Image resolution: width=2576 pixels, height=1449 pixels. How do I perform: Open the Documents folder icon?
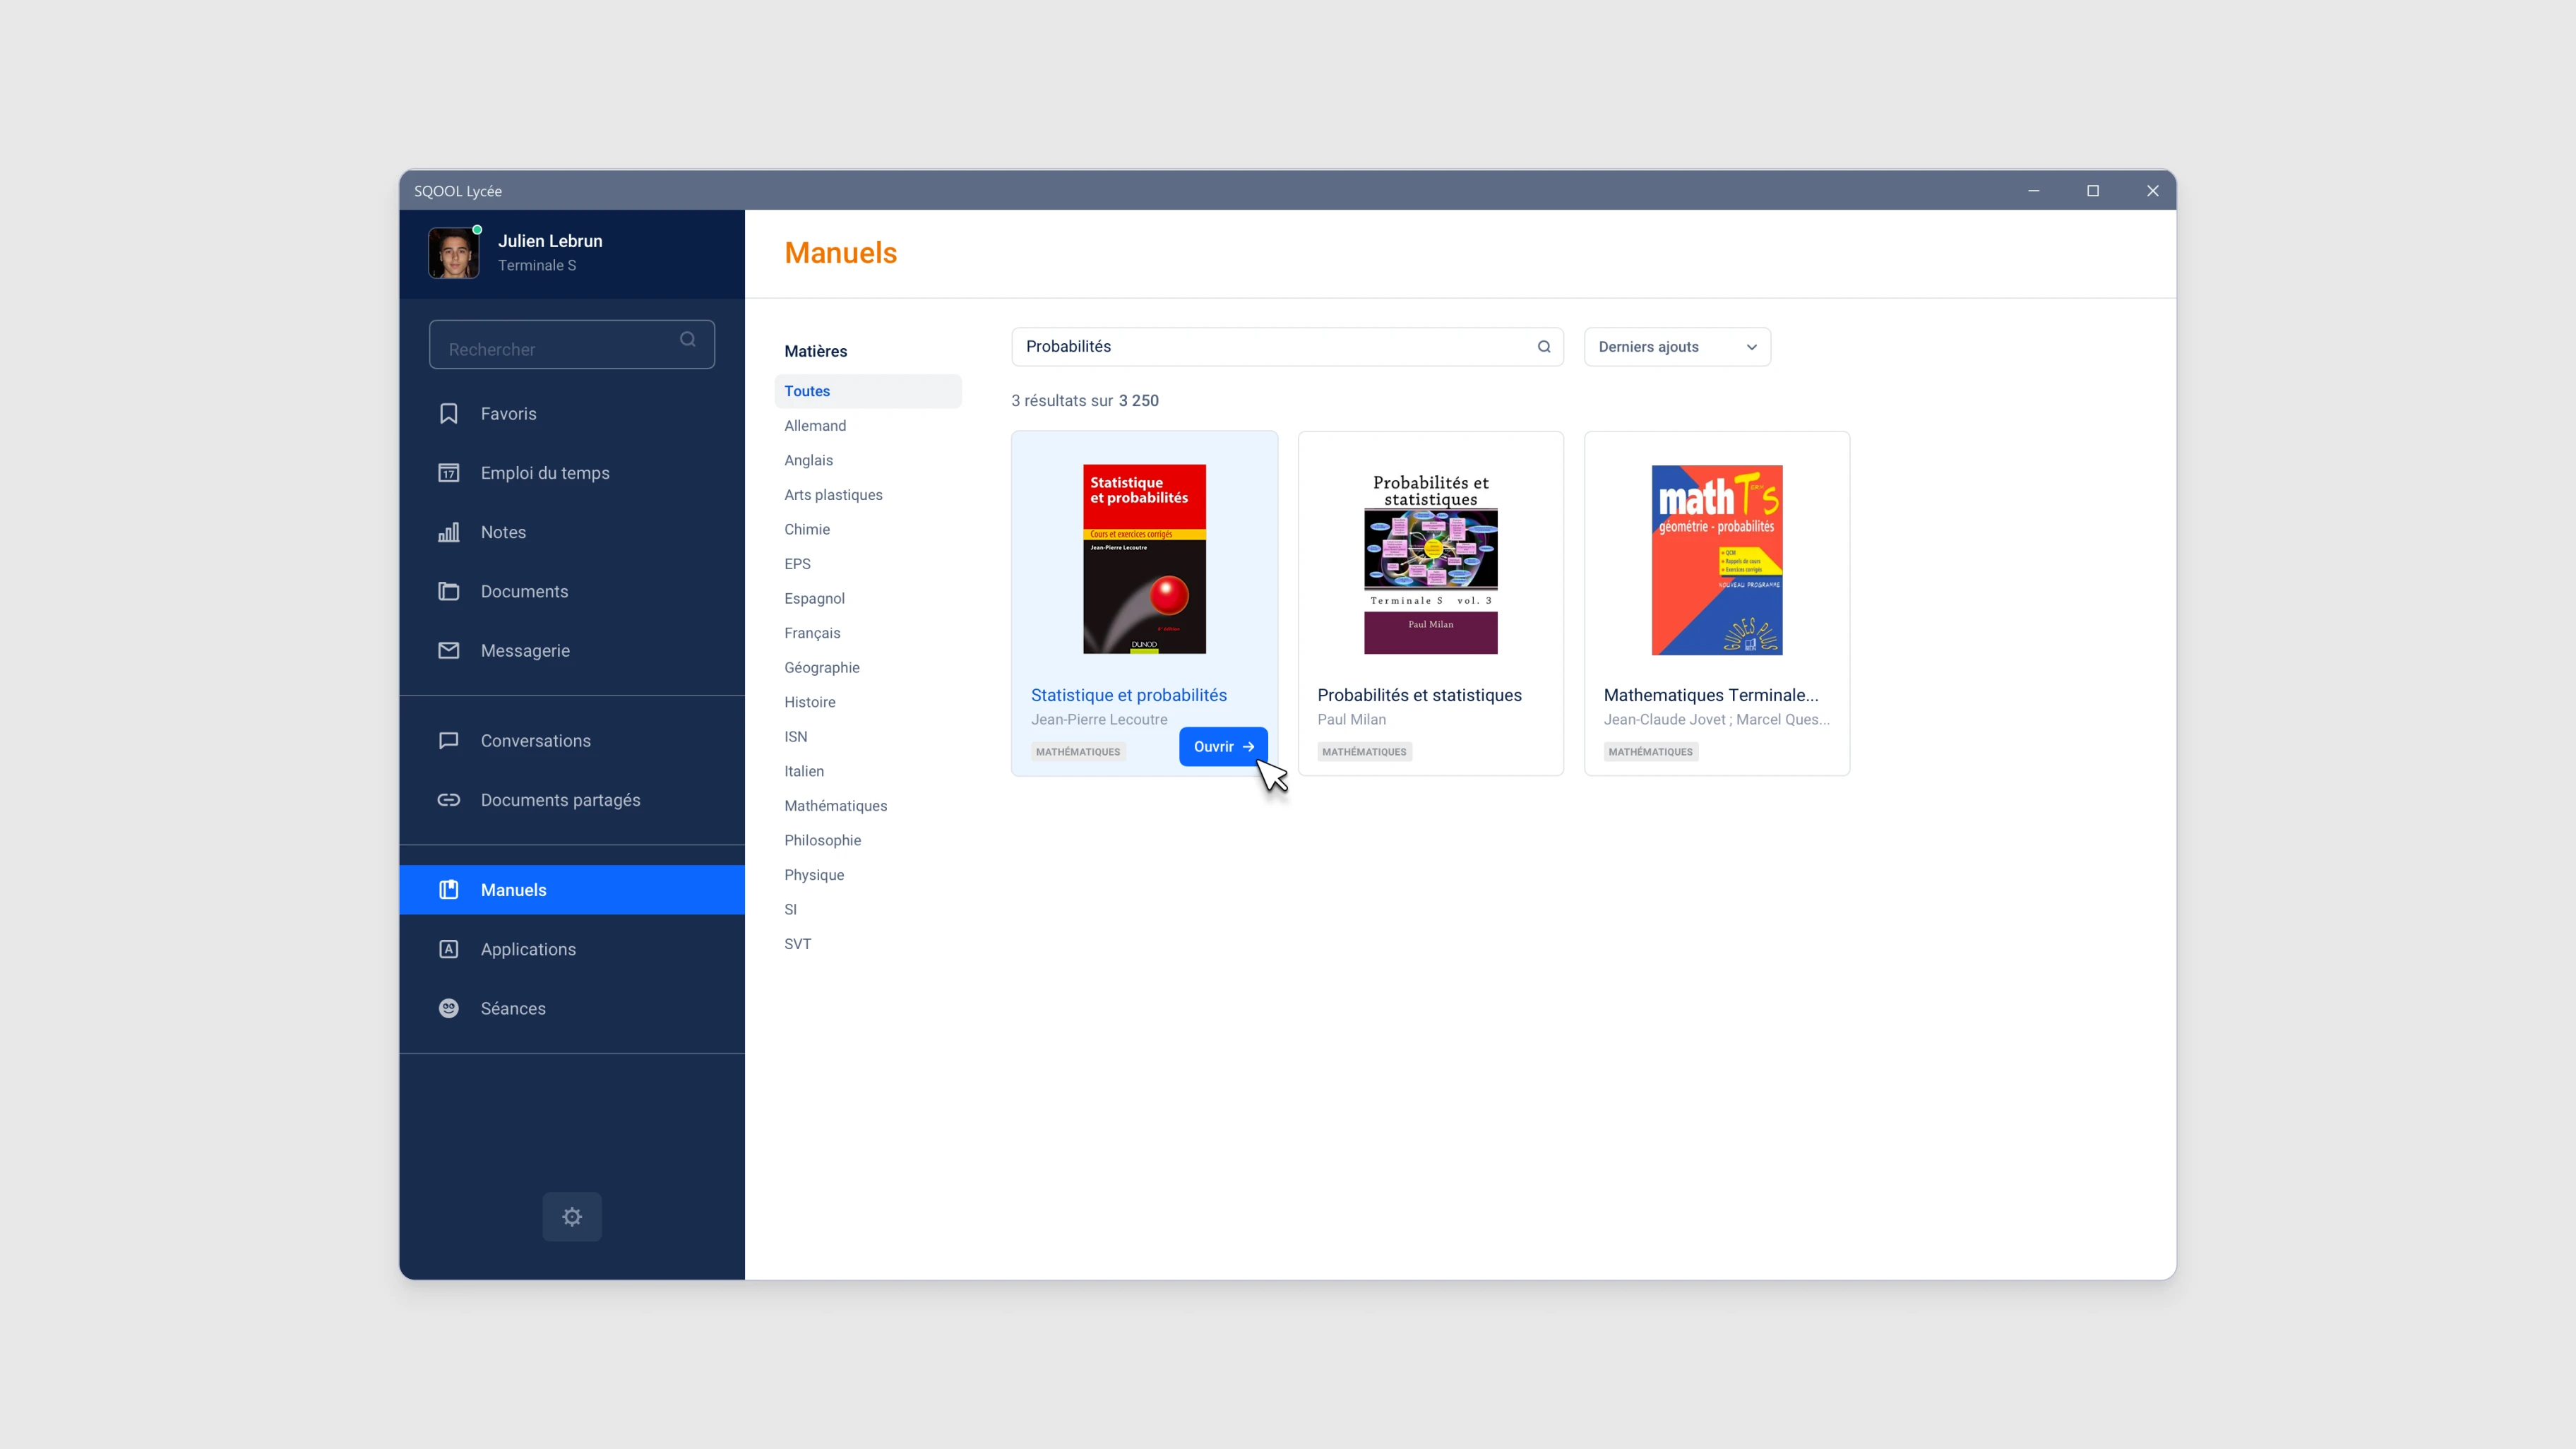[448, 591]
